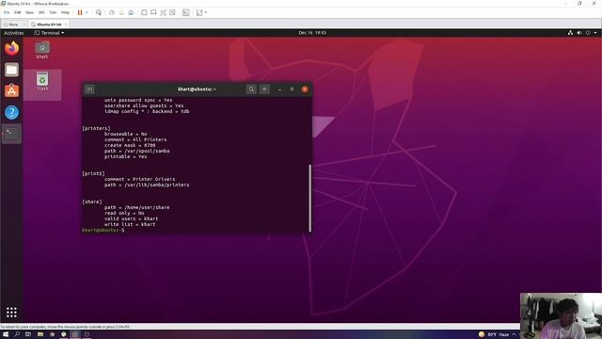Revert the VM to a snapshot

(121, 12)
